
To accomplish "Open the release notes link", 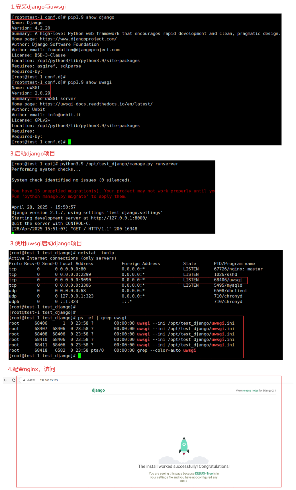I will tap(250, 390).
